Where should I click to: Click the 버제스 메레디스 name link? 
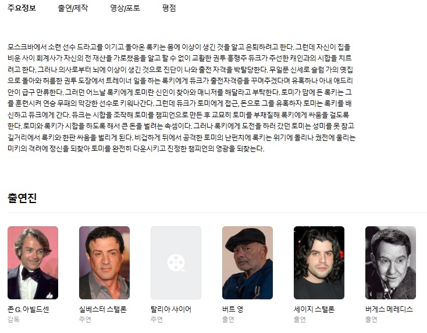click(x=389, y=309)
